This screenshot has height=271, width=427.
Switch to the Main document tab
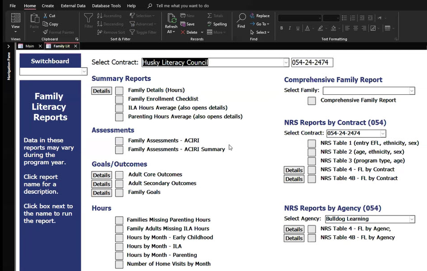click(29, 46)
